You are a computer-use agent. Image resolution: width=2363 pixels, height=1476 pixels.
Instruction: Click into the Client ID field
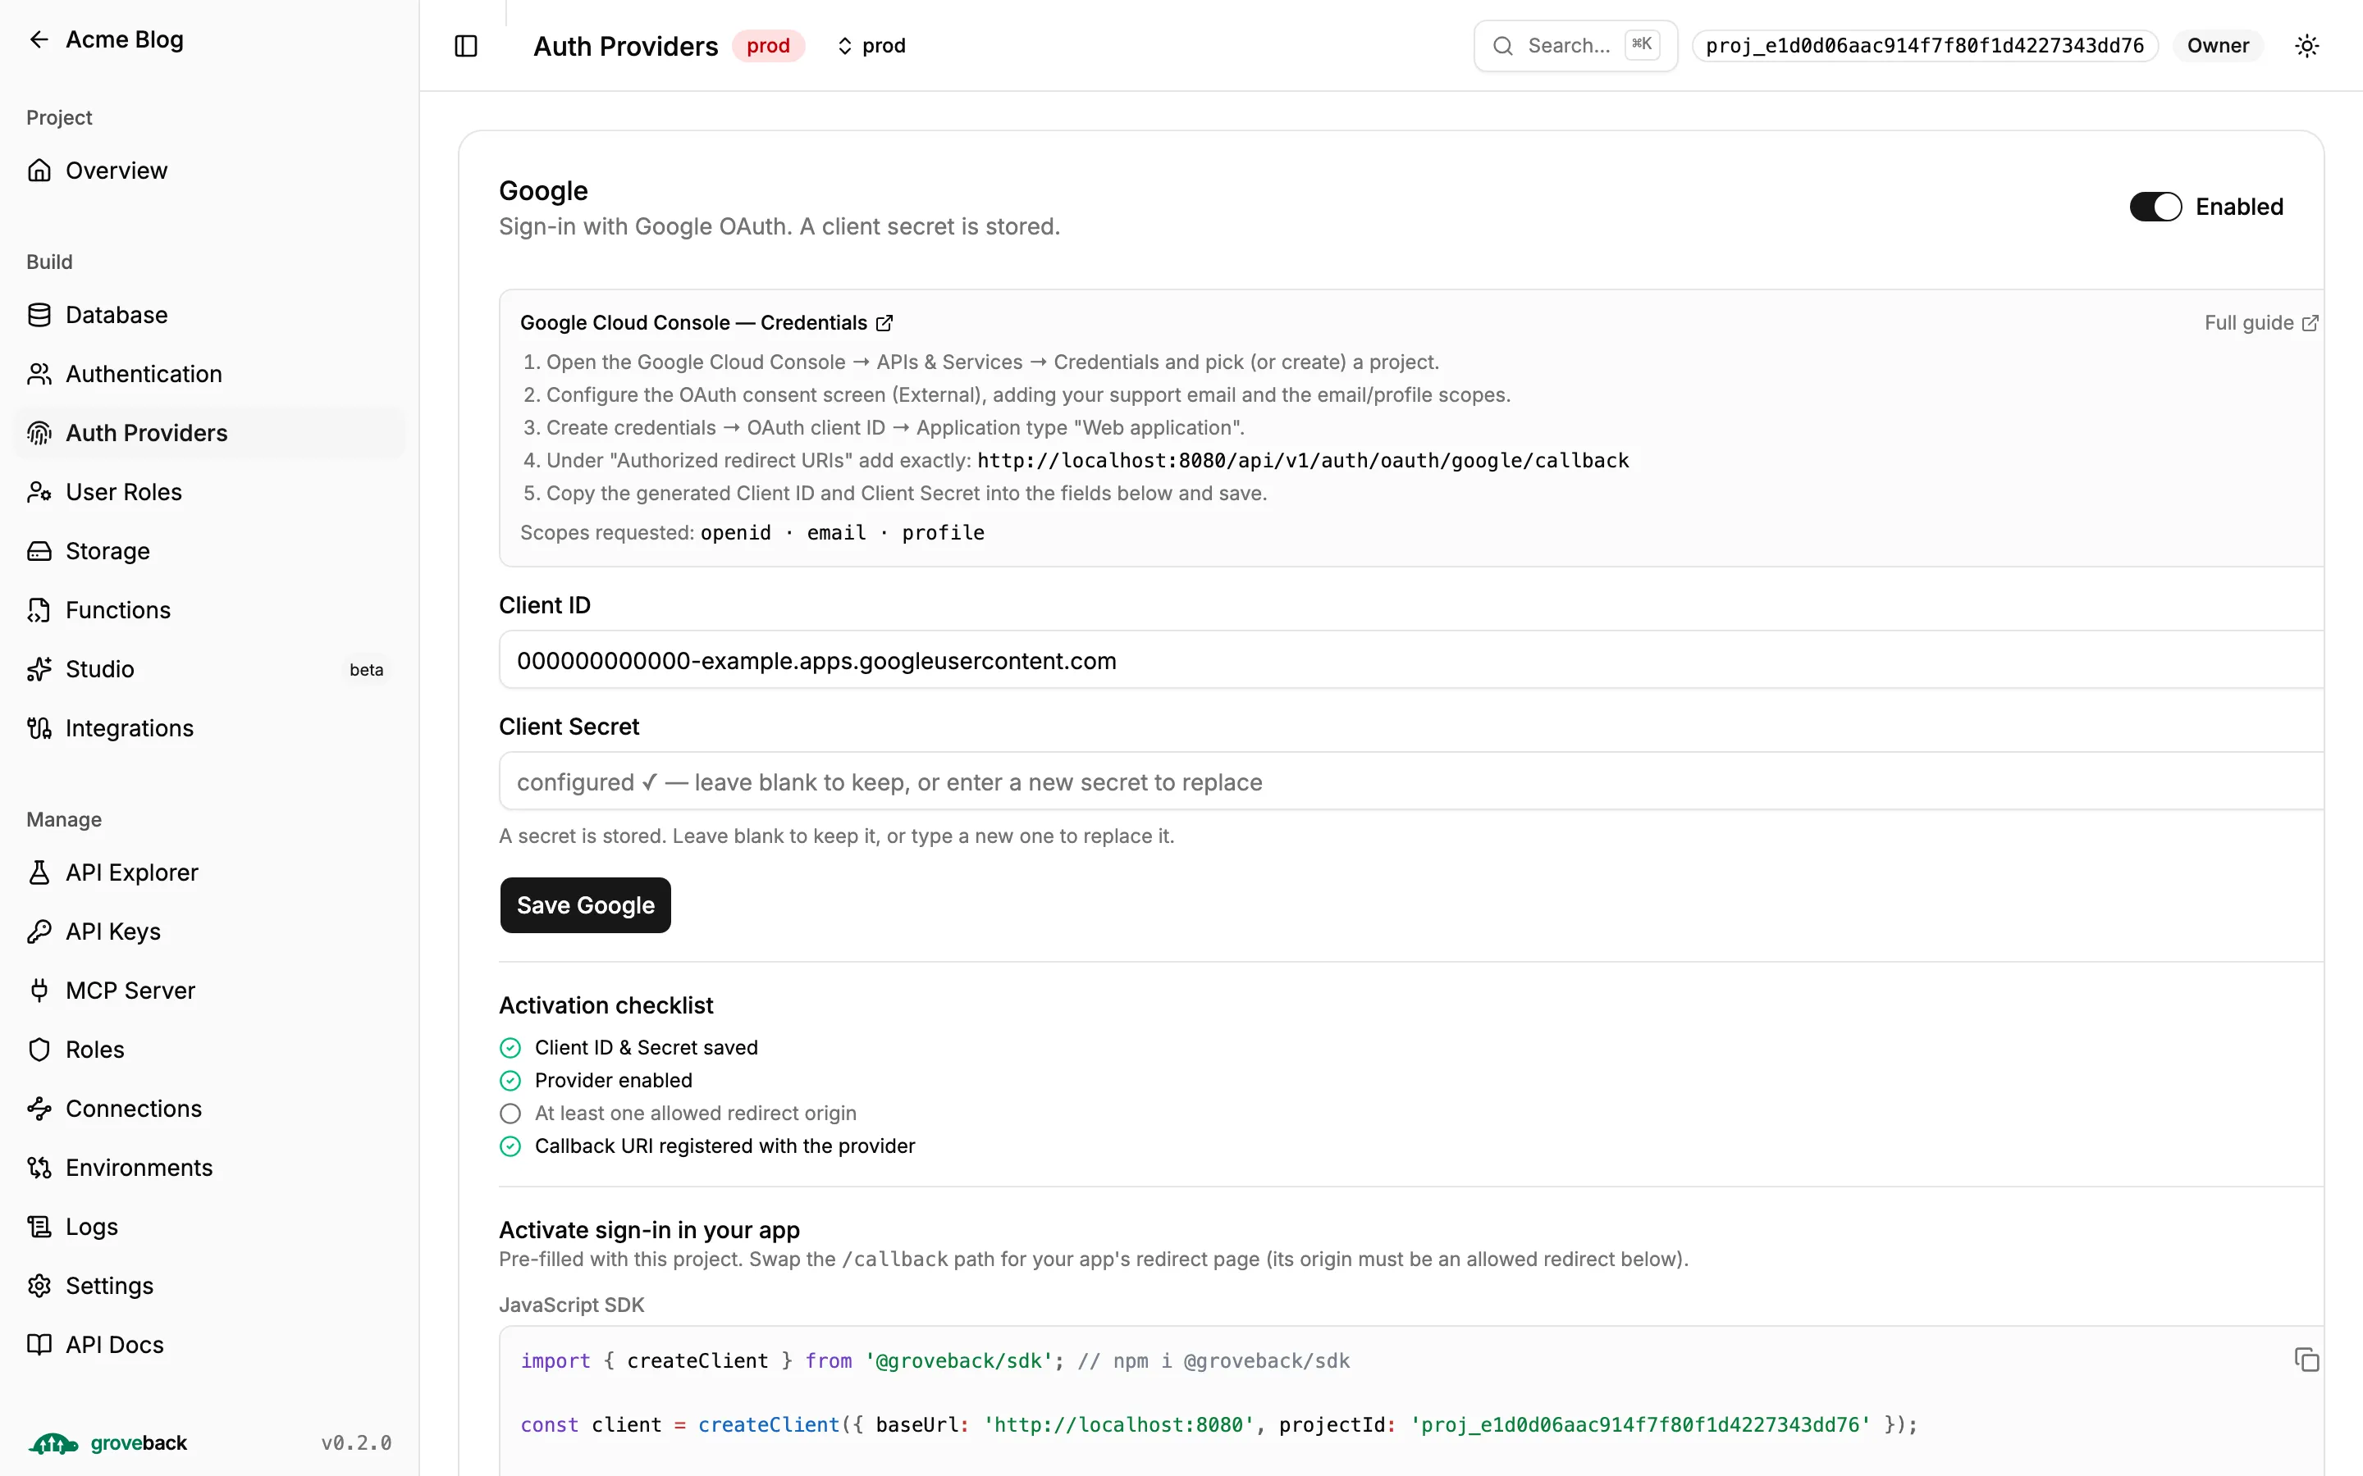tap(1411, 661)
